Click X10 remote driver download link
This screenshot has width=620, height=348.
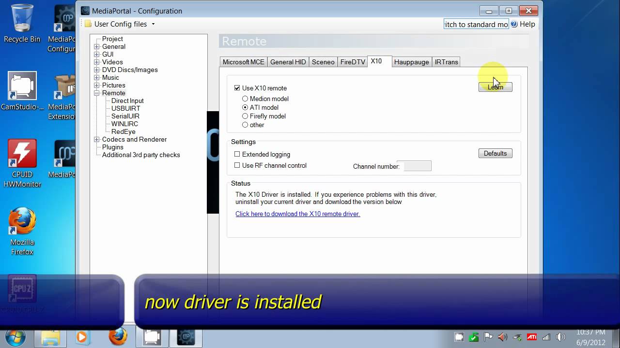click(x=297, y=214)
